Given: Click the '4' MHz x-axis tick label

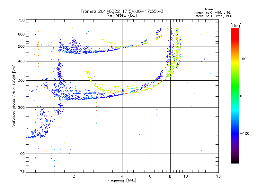Looking at the screenshot, I should [122, 176].
